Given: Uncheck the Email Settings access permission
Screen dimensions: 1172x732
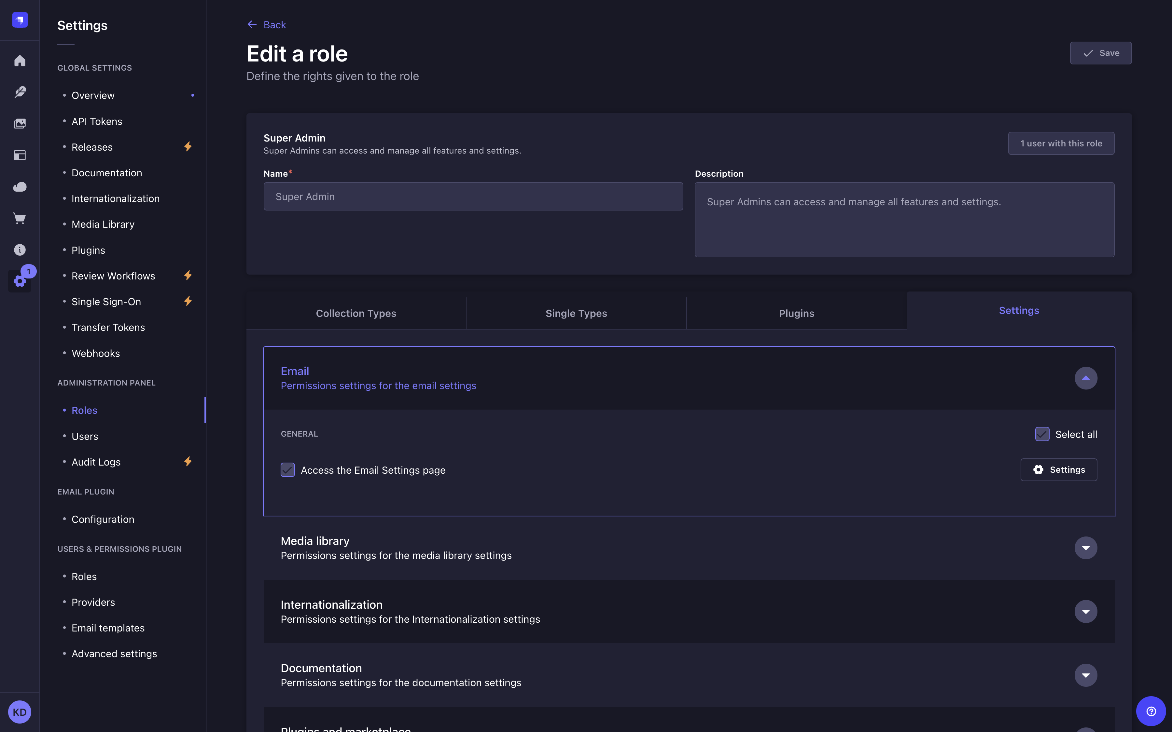Looking at the screenshot, I should click(x=288, y=469).
